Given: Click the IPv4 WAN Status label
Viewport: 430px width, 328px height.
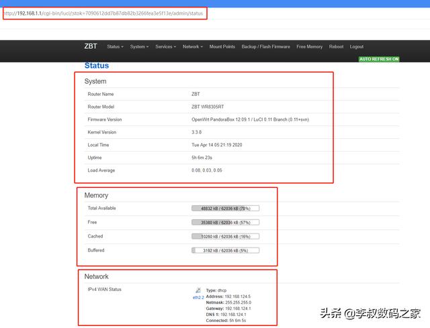Looking at the screenshot, I should tap(105, 289).
